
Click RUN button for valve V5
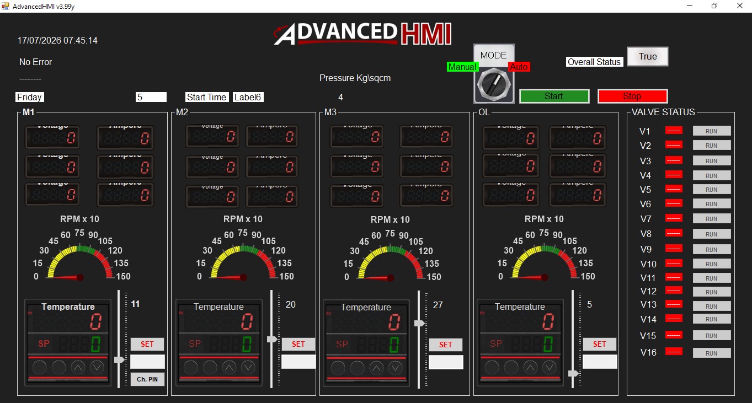(x=712, y=189)
